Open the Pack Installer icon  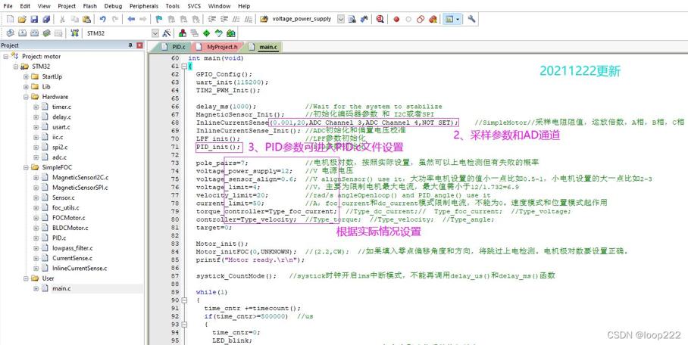coord(231,33)
